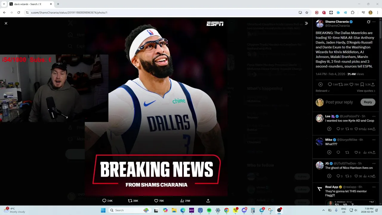View site information icon in address bar
This screenshot has width=382, height=215.
pos(27,13)
